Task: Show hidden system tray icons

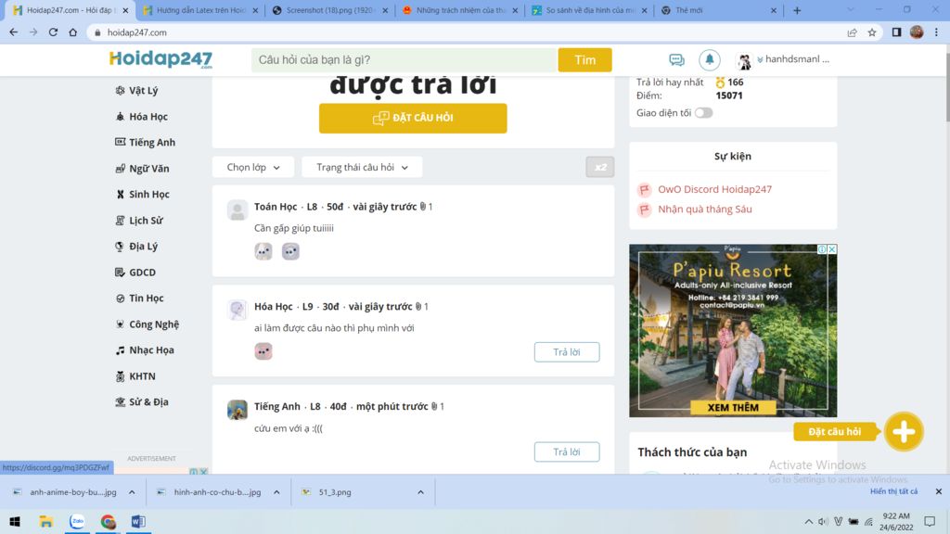Action: click(809, 521)
